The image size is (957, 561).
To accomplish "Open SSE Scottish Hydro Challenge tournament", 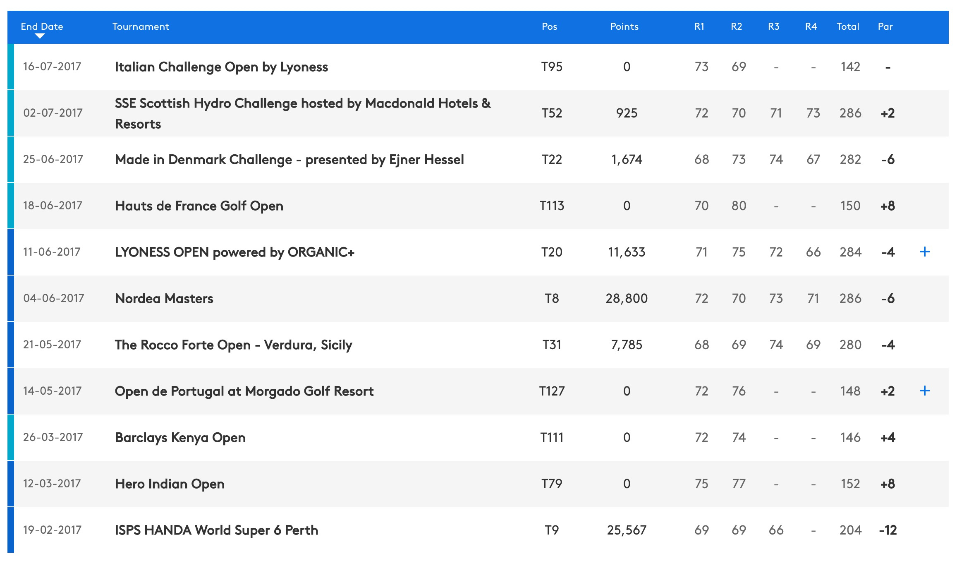I will click(x=303, y=113).
